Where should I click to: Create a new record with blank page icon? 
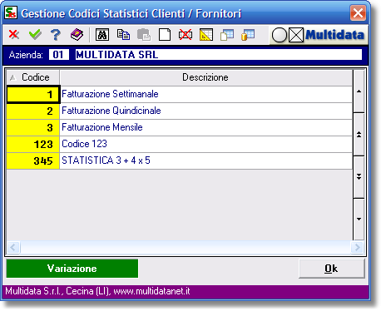(165, 35)
